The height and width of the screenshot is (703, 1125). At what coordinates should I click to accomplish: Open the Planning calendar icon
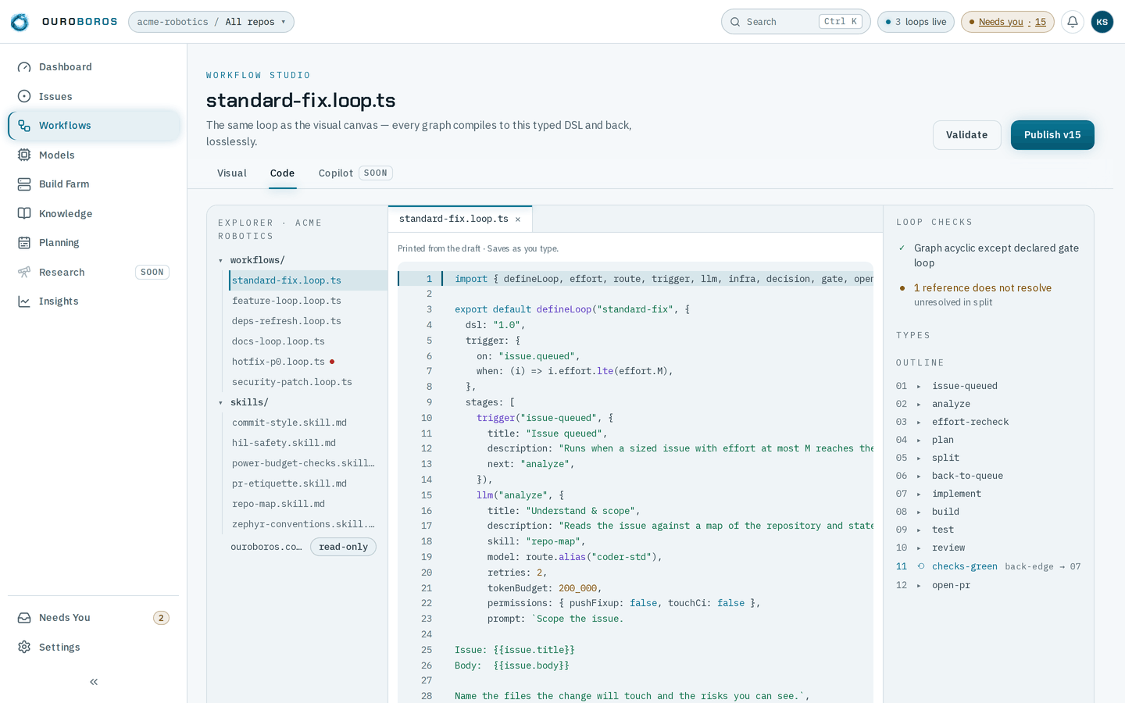click(x=24, y=243)
